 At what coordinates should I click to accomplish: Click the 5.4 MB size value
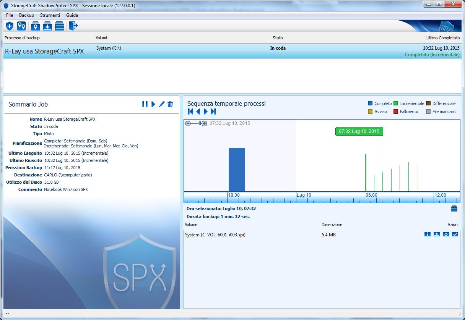[x=329, y=235]
